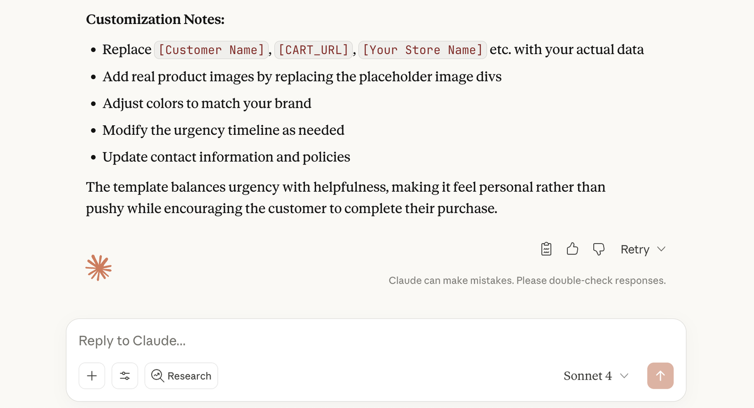754x408 pixels.
Task: Click the 'Claude can make mistakes' disclaimer
Action: [527, 280]
